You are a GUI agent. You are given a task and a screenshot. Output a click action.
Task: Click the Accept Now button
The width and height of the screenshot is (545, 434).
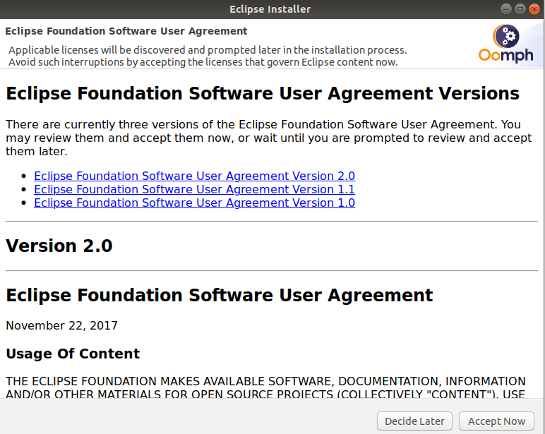tap(496, 421)
